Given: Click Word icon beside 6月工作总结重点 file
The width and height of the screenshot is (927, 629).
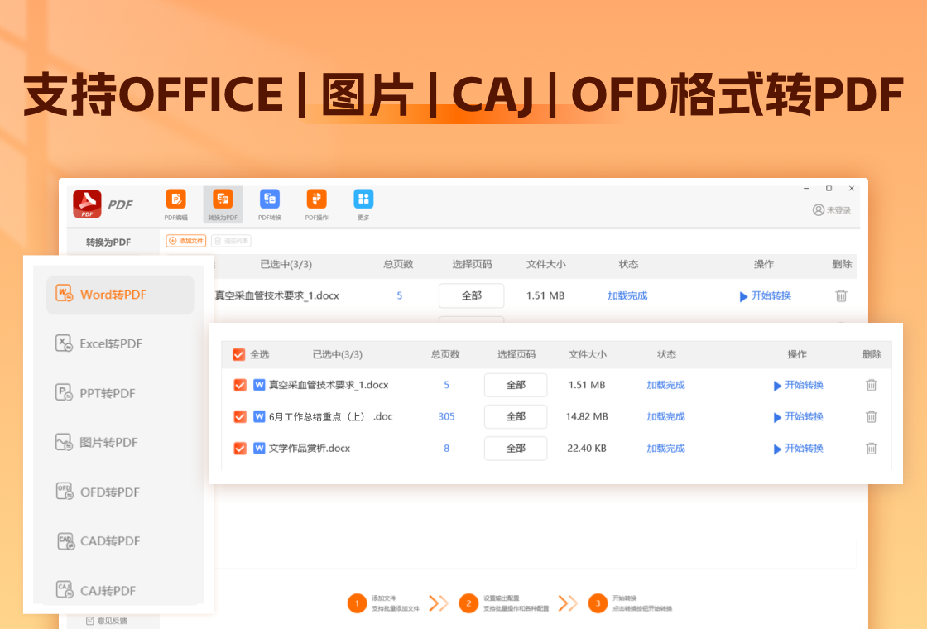Looking at the screenshot, I should 259,416.
